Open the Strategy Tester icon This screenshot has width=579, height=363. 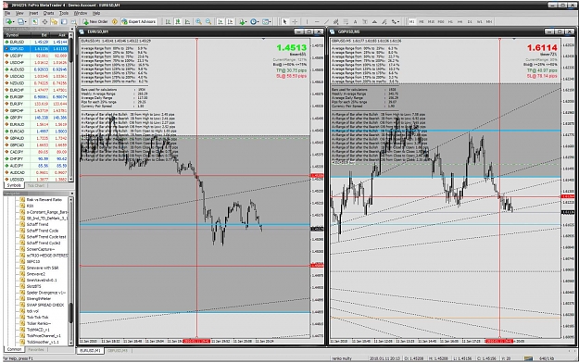(73, 22)
